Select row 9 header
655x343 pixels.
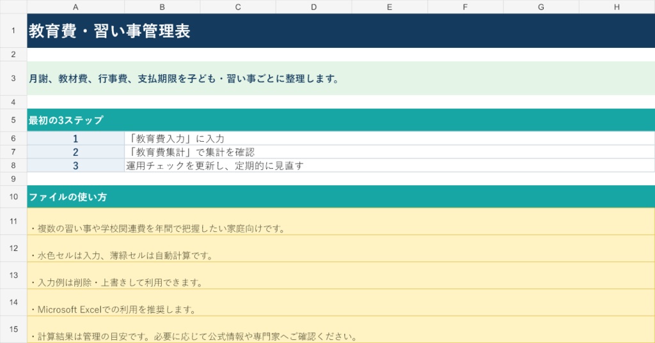[x=13, y=179]
